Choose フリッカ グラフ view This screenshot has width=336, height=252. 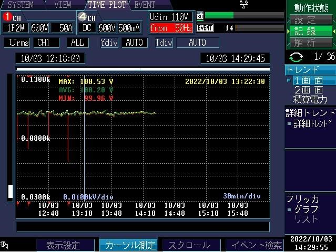pyautogui.click(x=306, y=209)
